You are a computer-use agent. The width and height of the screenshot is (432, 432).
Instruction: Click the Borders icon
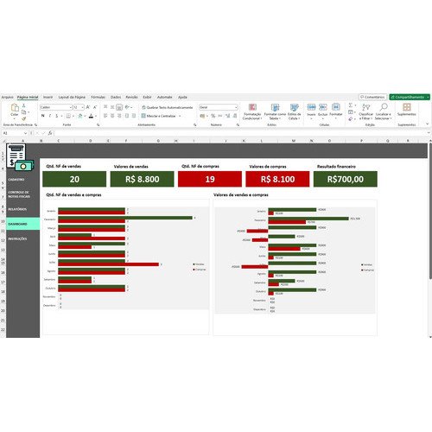tap(68, 116)
